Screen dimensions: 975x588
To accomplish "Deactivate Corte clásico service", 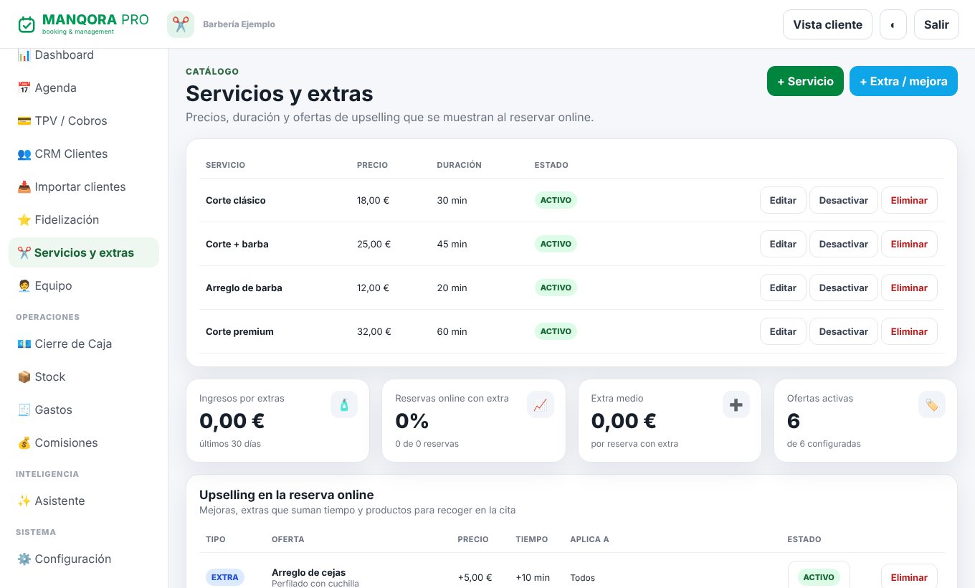I will pyautogui.click(x=843, y=200).
